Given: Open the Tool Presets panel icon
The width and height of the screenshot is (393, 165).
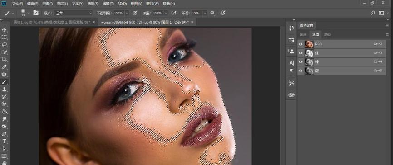Looking at the screenshot, I should click(291, 83).
